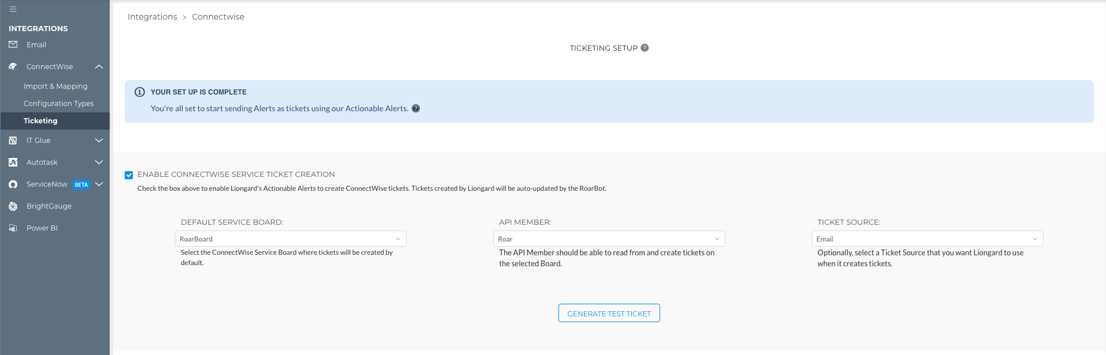This screenshot has width=1106, height=355.
Task: Uncheck Enable ConnectWise Service Ticket Creation
Action: click(129, 175)
